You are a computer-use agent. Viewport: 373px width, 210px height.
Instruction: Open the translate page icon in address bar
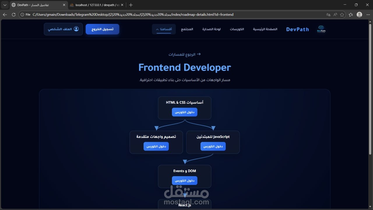pos(328,15)
